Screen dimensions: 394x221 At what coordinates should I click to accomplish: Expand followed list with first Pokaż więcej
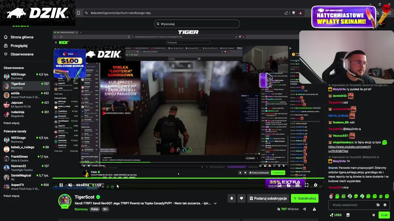[x=11, y=123]
